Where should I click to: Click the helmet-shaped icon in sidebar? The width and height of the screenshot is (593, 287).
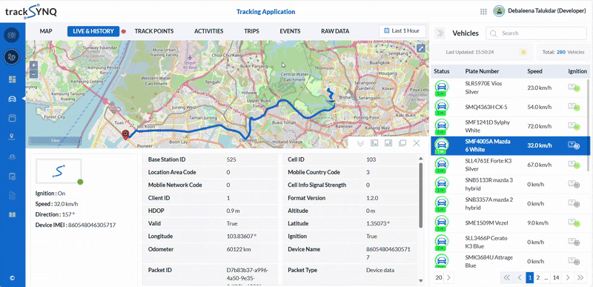[x=13, y=156]
